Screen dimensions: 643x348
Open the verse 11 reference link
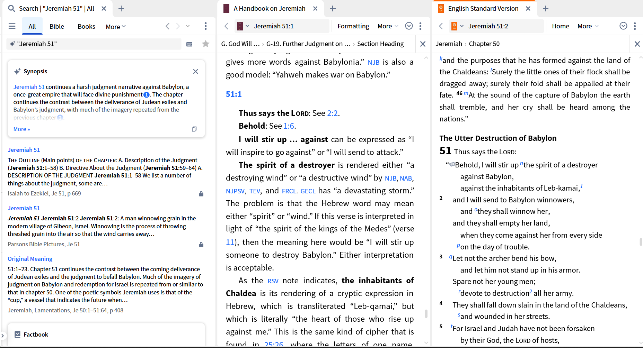[x=230, y=242]
